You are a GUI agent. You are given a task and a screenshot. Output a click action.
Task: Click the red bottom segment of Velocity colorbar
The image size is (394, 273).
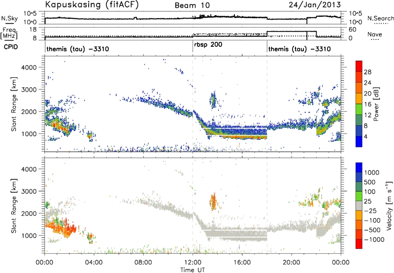tap(359, 244)
